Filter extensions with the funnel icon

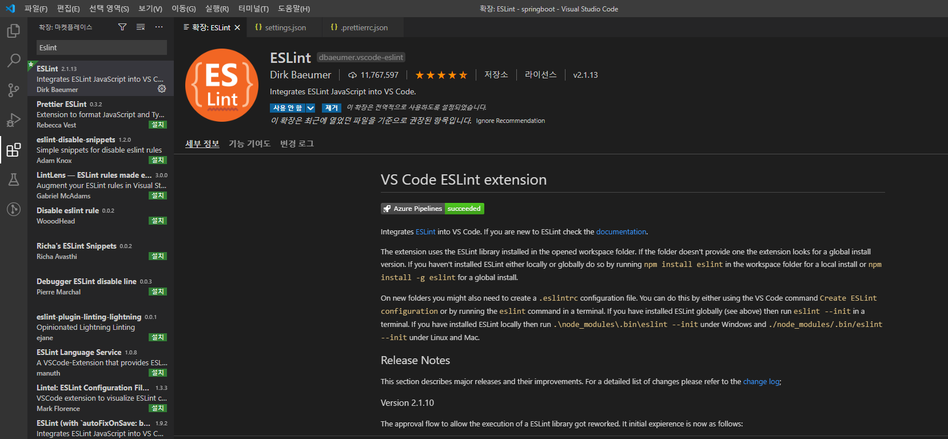122,27
